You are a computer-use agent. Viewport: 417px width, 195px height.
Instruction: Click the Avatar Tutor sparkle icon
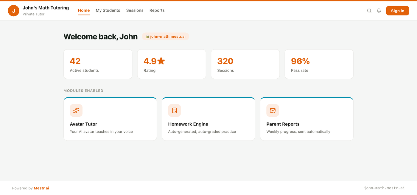[76, 110]
